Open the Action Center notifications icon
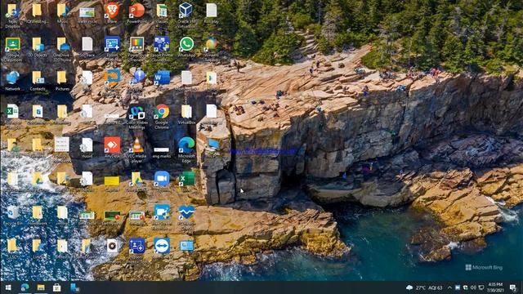Screen dimensions: 523x294 513,287
